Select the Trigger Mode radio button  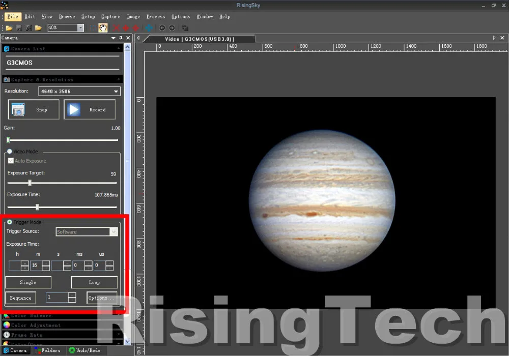pyautogui.click(x=10, y=222)
